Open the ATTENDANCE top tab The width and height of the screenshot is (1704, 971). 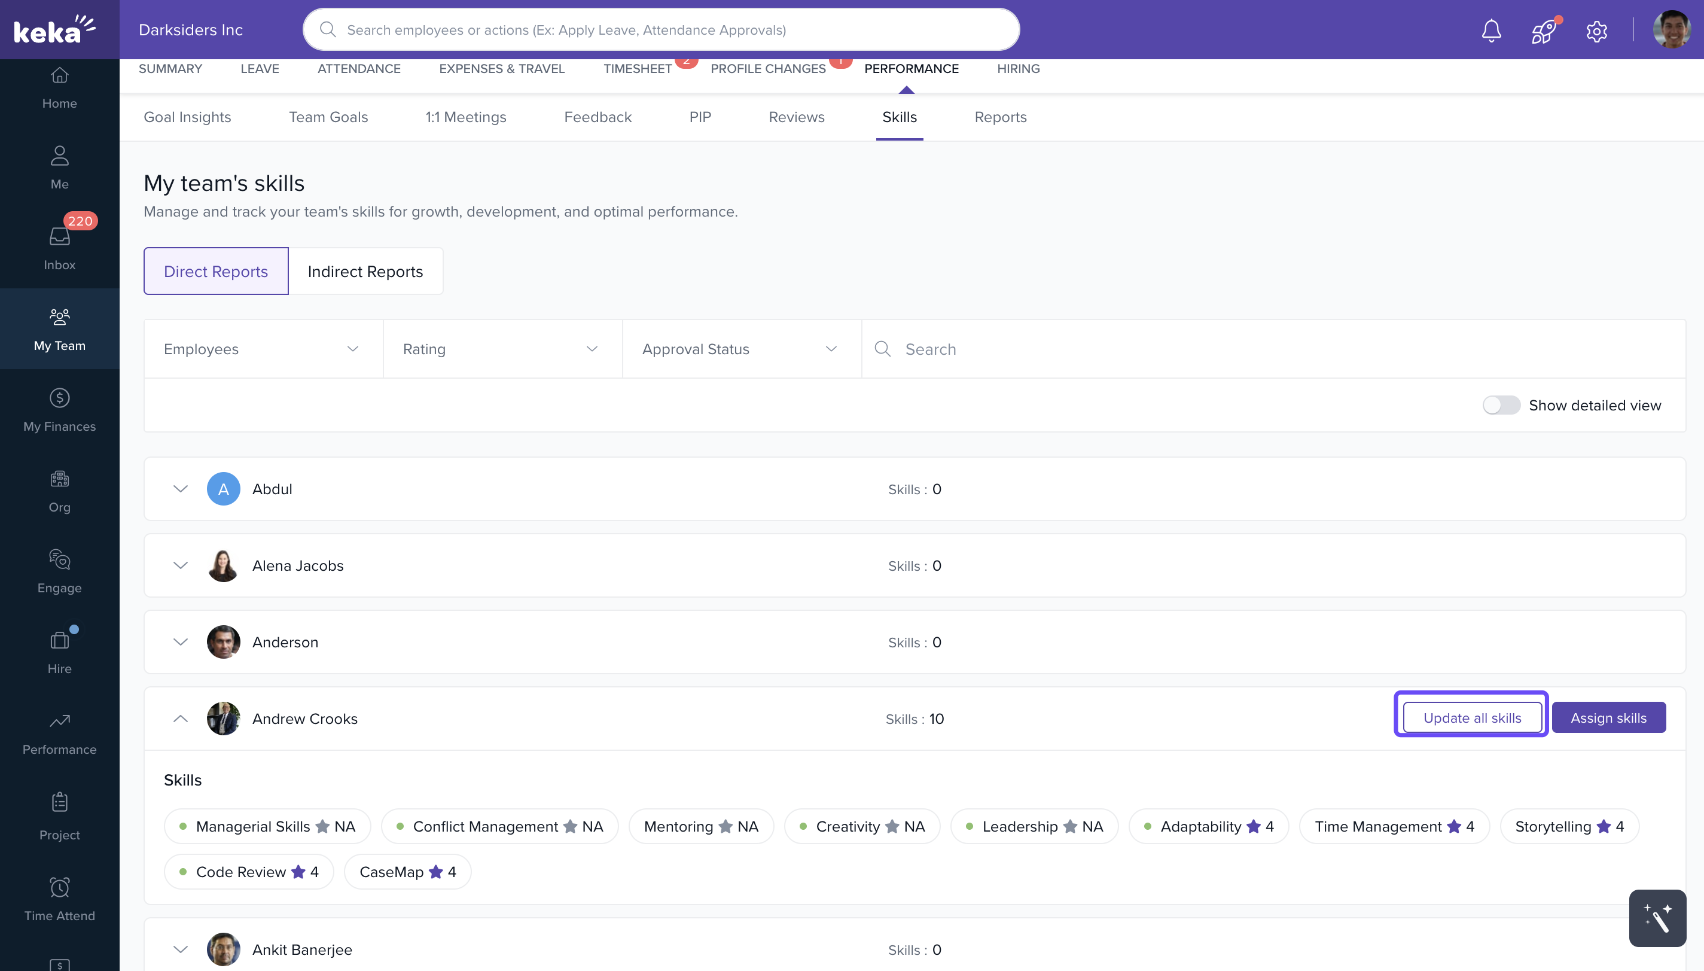[x=359, y=69]
